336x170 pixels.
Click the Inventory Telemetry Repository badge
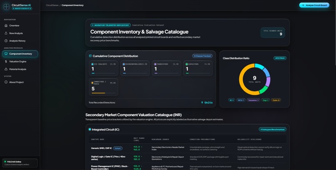(x=110, y=25)
